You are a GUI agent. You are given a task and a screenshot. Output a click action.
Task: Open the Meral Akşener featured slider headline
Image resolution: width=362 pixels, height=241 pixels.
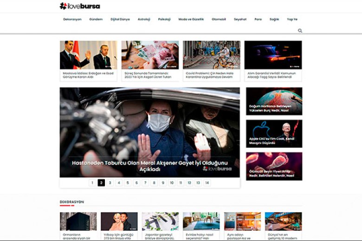point(149,166)
